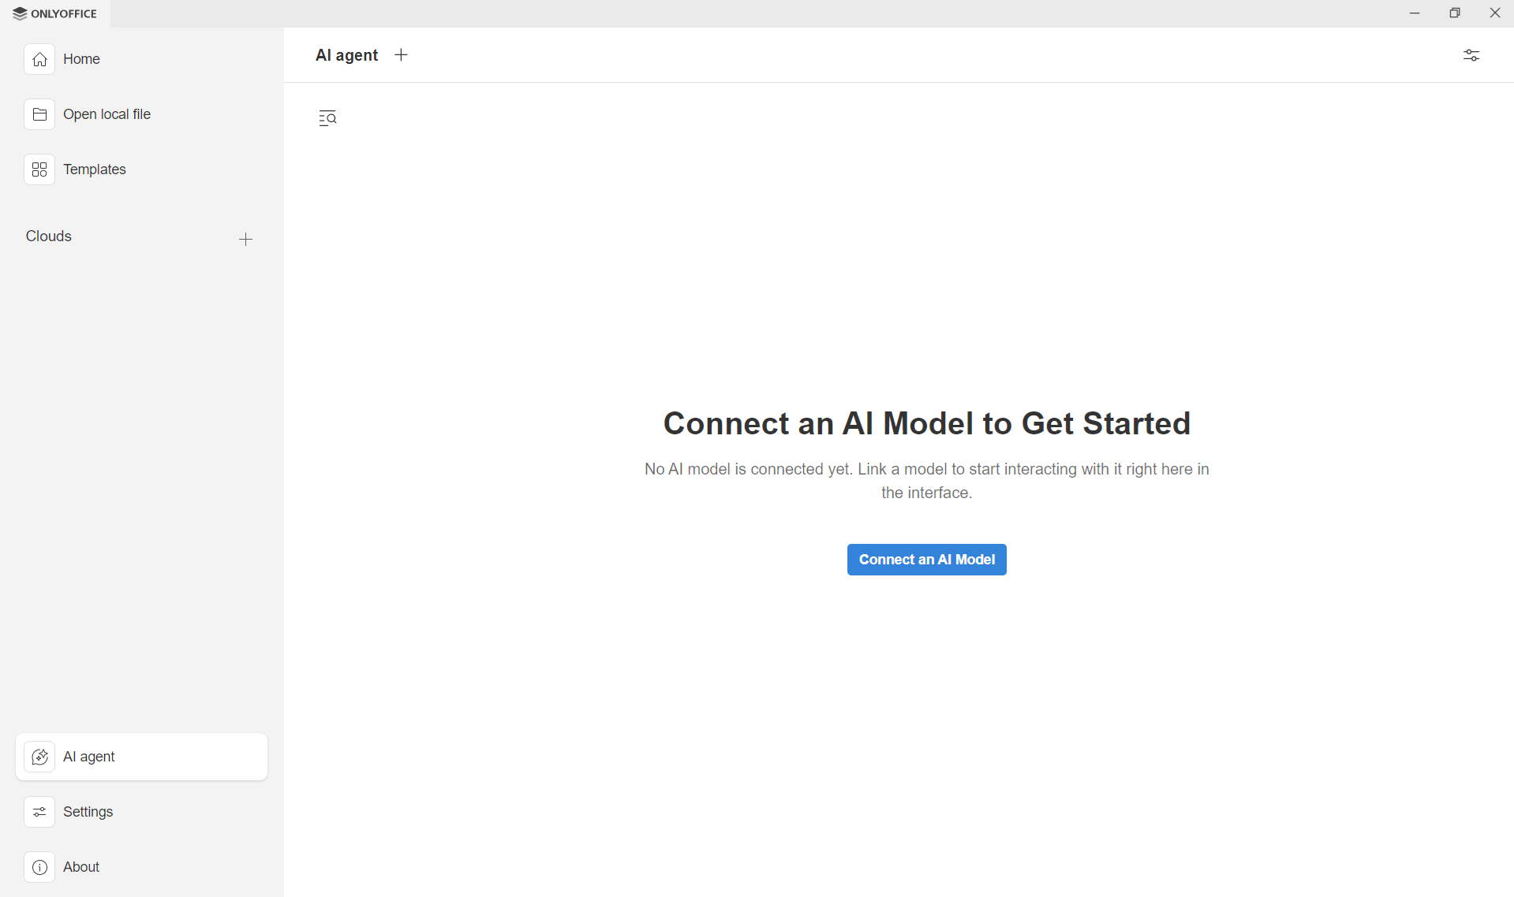Click the search chat history icon

(x=327, y=117)
